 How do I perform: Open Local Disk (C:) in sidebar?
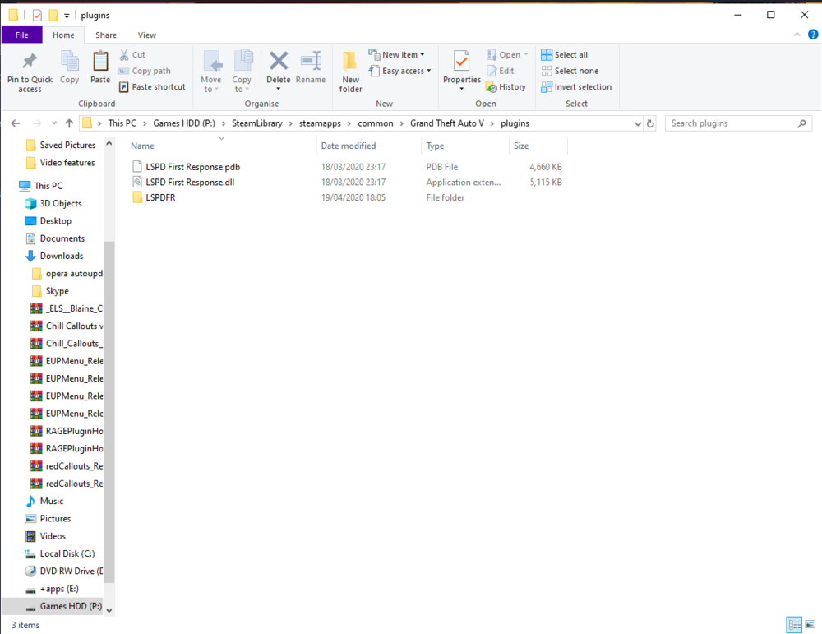tap(67, 553)
